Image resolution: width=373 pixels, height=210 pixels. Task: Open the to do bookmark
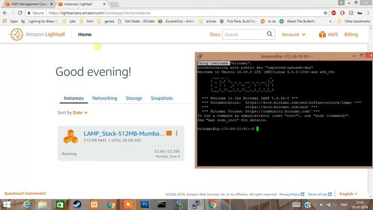tap(268, 21)
